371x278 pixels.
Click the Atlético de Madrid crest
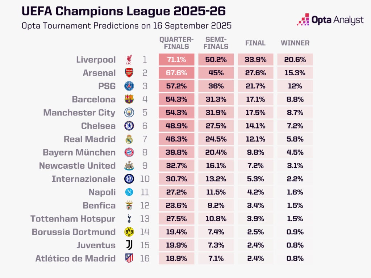point(129,258)
